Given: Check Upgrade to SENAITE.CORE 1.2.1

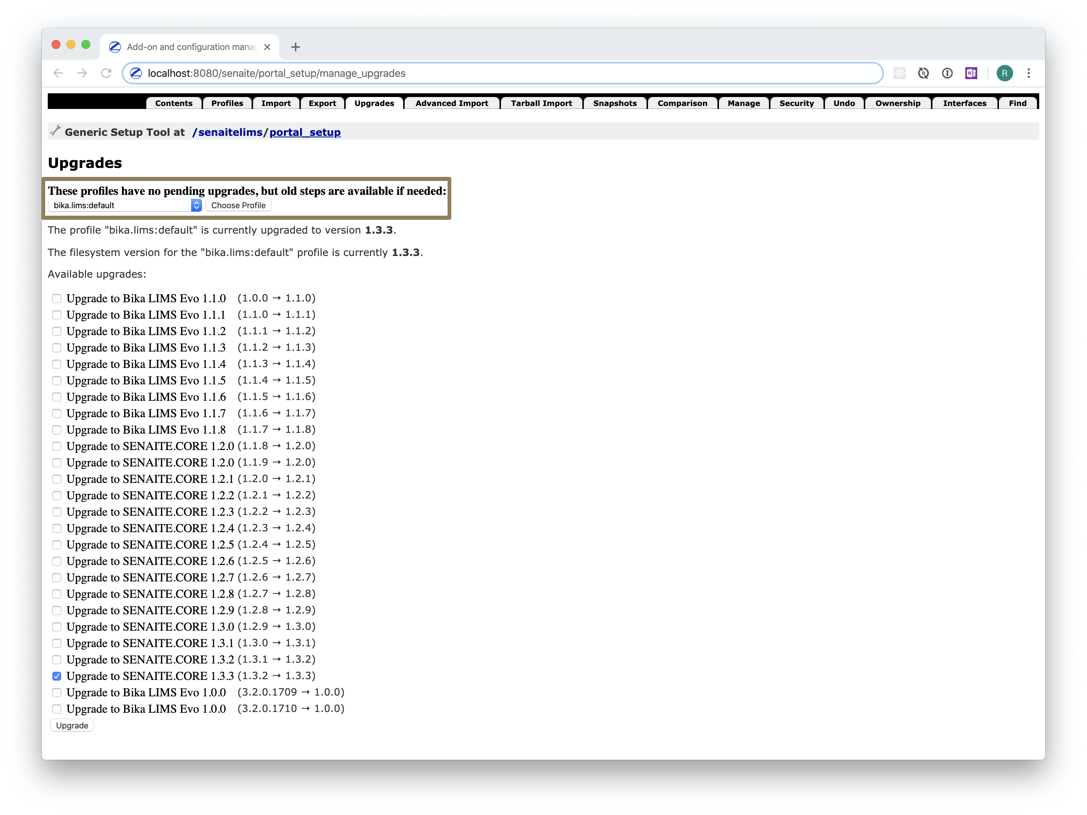Looking at the screenshot, I should (57, 479).
